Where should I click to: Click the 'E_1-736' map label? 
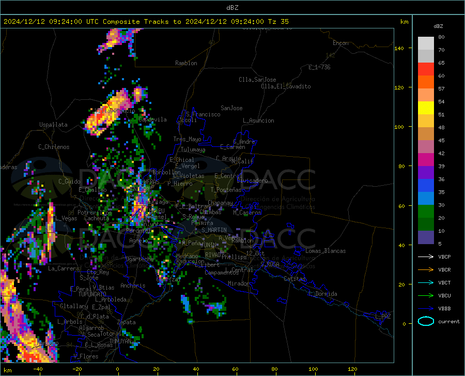coord(319,67)
